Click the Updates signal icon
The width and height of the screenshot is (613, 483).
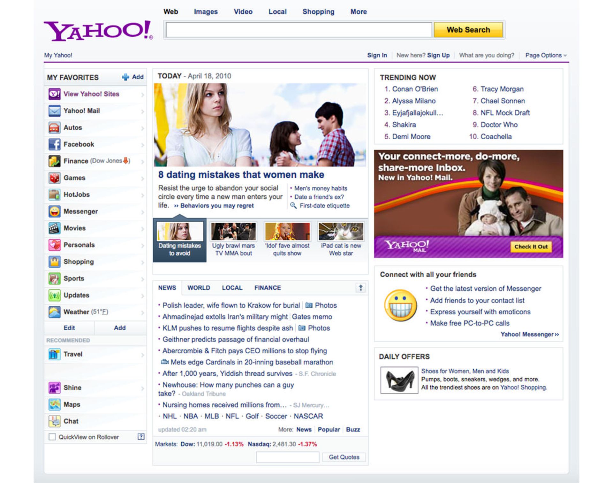pyautogui.click(x=54, y=295)
